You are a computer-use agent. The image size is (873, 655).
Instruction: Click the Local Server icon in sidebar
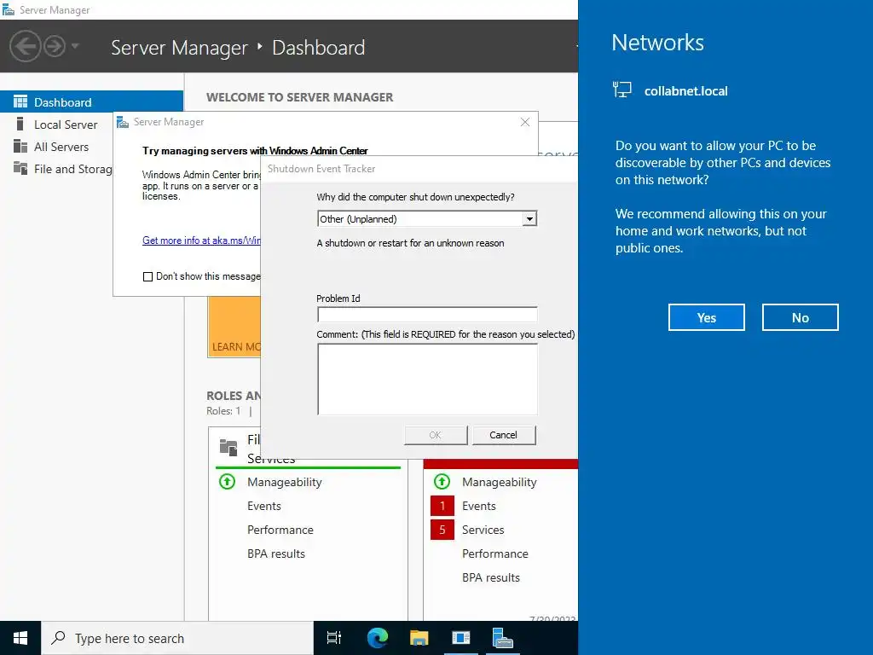pyautogui.click(x=20, y=125)
